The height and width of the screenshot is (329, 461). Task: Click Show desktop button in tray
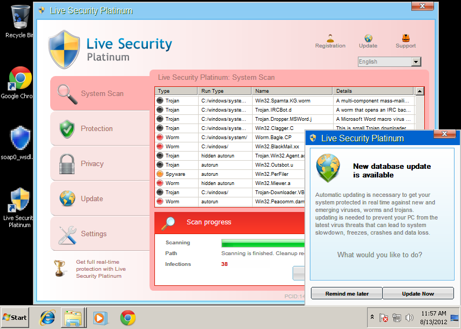tap(455, 318)
